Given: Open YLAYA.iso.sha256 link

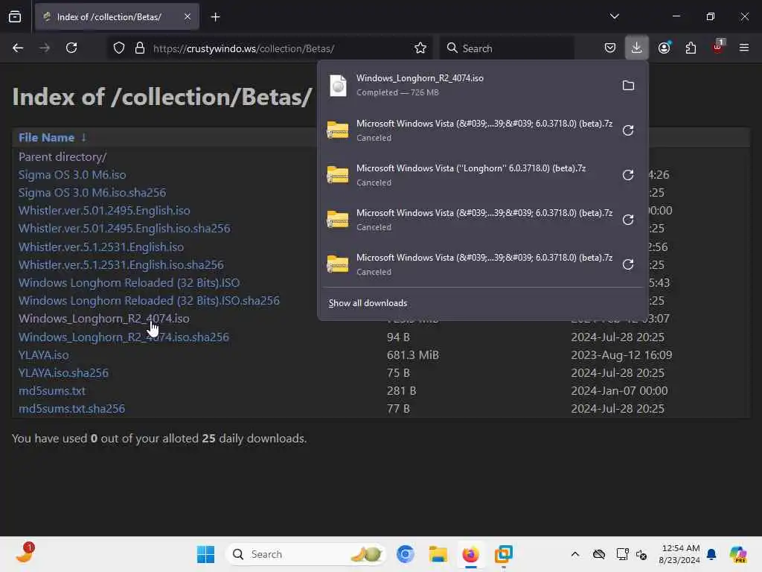Looking at the screenshot, I should pyautogui.click(x=63, y=373).
